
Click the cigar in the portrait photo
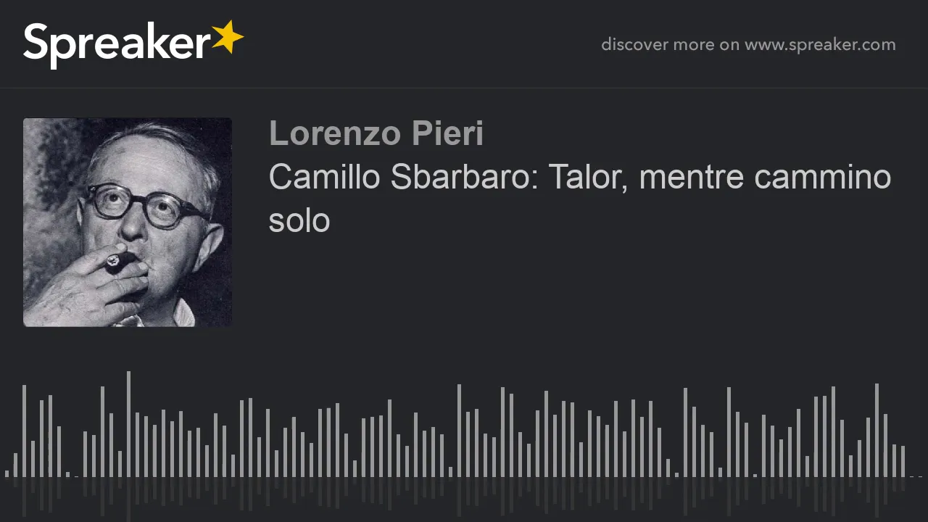pyautogui.click(x=117, y=262)
